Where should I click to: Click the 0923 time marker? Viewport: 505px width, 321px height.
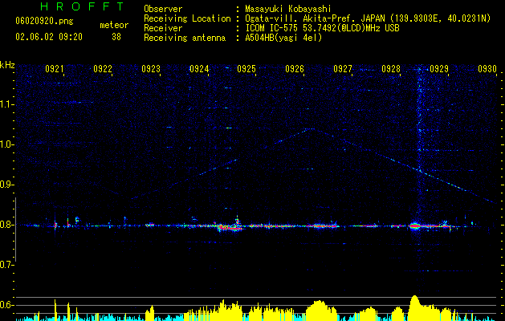coord(150,69)
